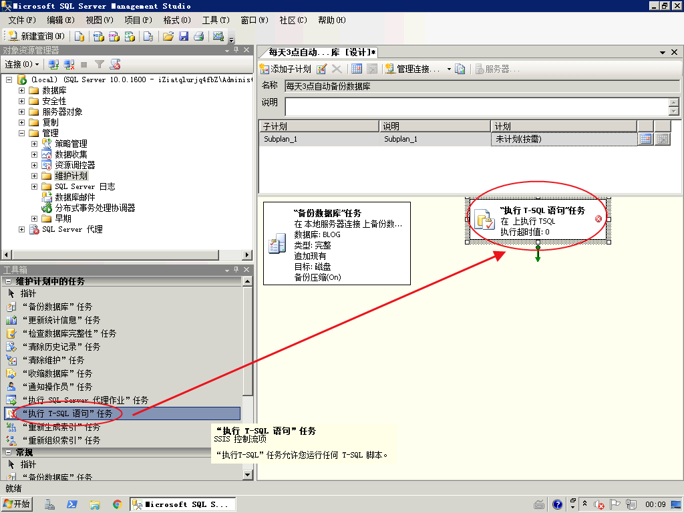Click the print icon in main toolbar
The image size is (684, 513).
coord(199,36)
